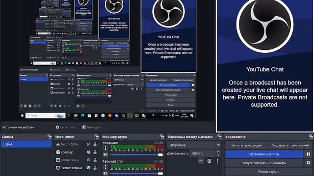
Task: Open the Затухание transition dropdown
Action: click(194, 145)
